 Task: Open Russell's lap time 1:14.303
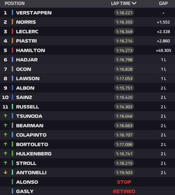[x=124, y=107]
